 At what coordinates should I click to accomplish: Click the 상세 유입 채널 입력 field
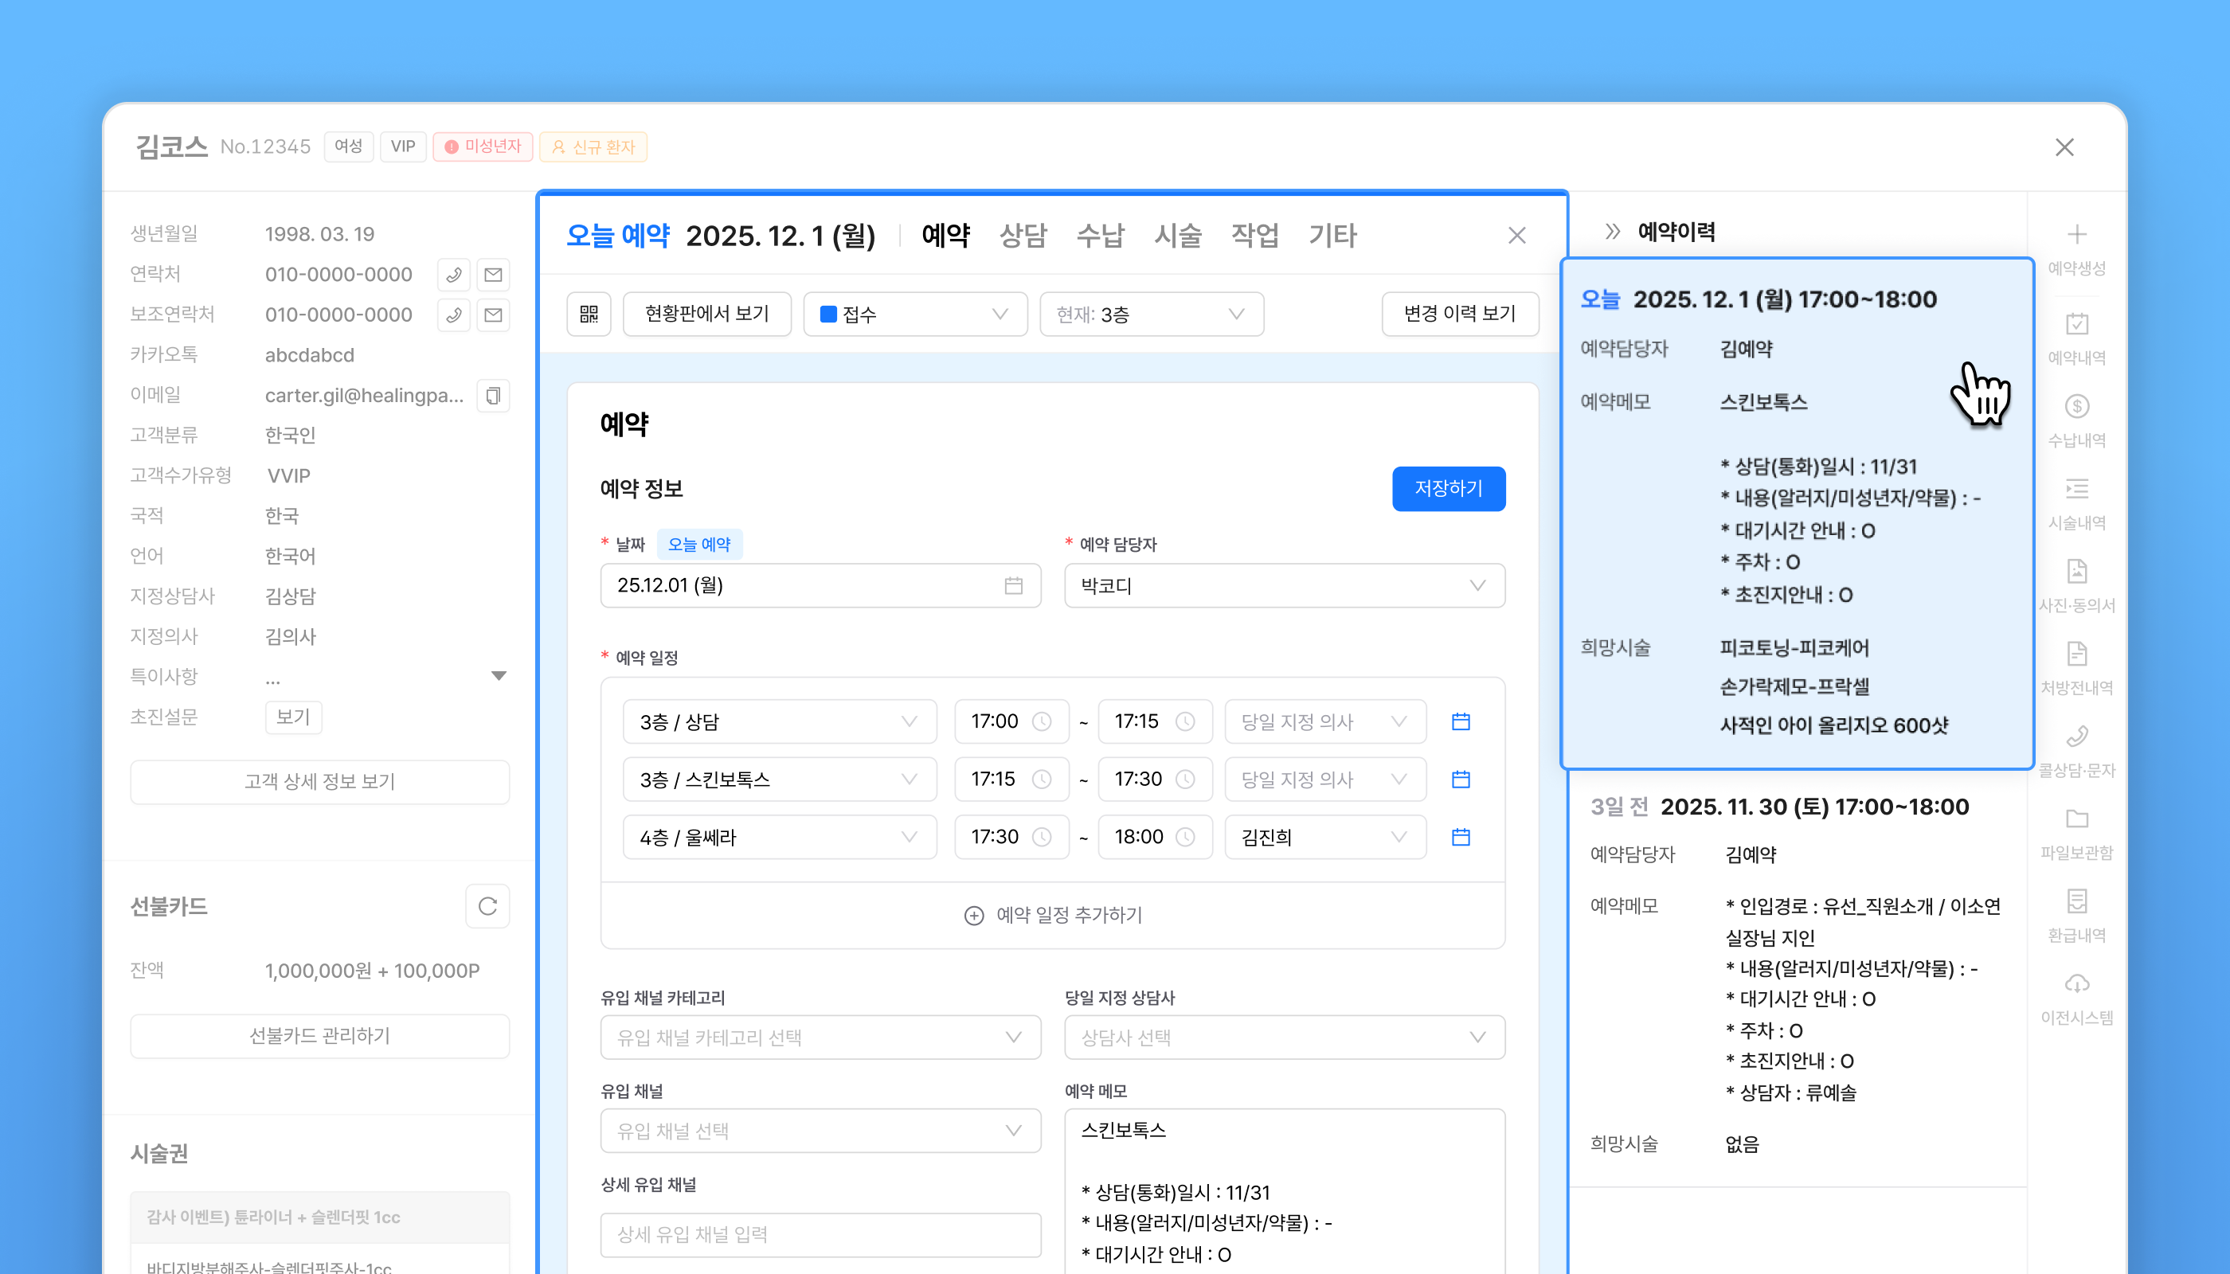pos(820,1235)
